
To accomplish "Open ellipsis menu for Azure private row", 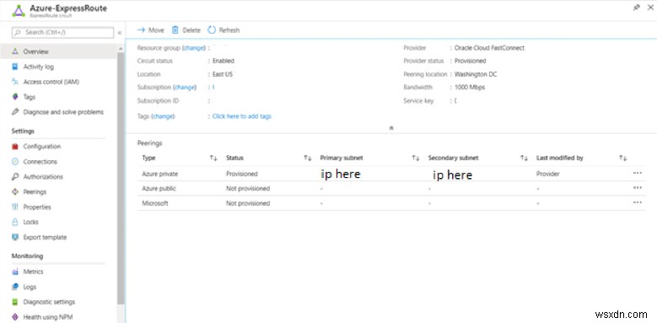I will coord(638,173).
